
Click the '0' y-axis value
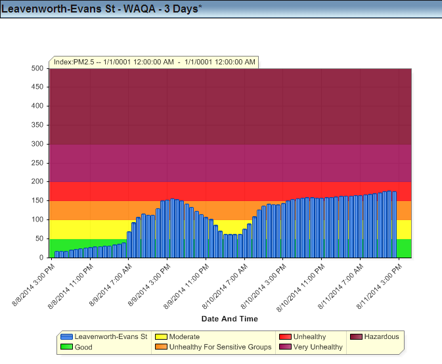tap(41, 258)
